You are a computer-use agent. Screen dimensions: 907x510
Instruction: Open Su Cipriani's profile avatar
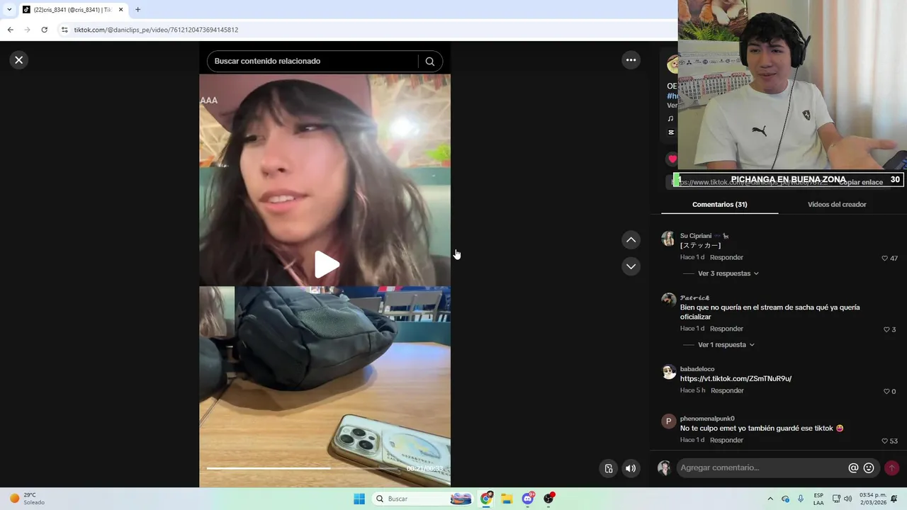668,238
